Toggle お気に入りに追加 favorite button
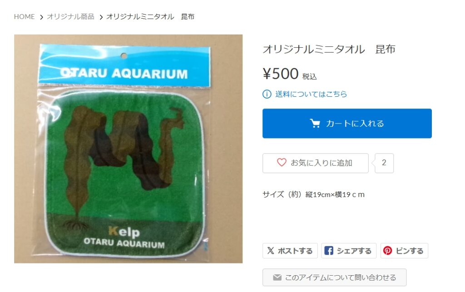 pyautogui.click(x=315, y=163)
